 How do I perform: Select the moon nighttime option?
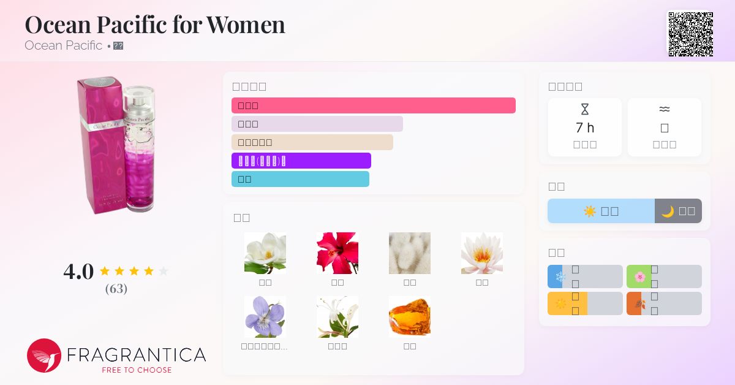click(678, 211)
